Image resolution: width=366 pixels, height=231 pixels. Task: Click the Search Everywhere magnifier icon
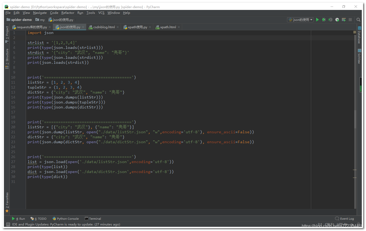point(358,19)
